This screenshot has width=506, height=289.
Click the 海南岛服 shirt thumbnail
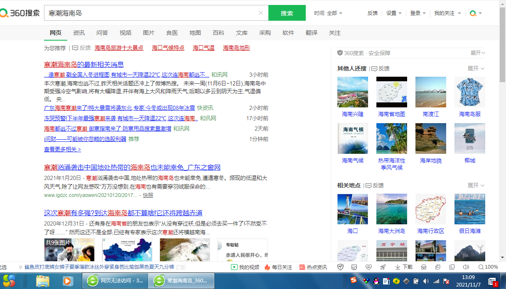[470, 92]
